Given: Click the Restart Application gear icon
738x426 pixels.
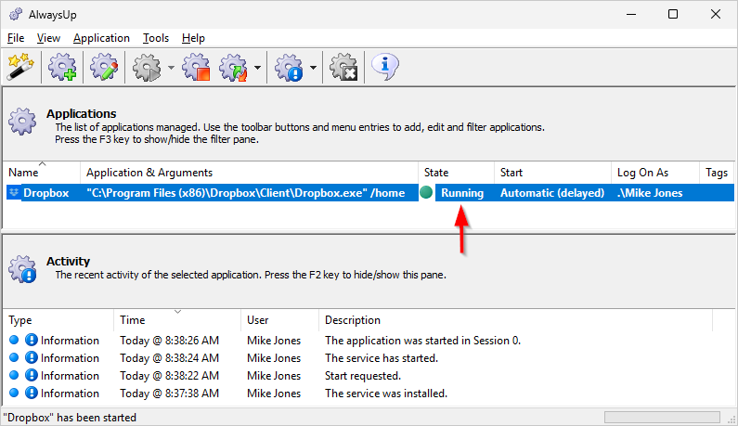Looking at the screenshot, I should 232,67.
